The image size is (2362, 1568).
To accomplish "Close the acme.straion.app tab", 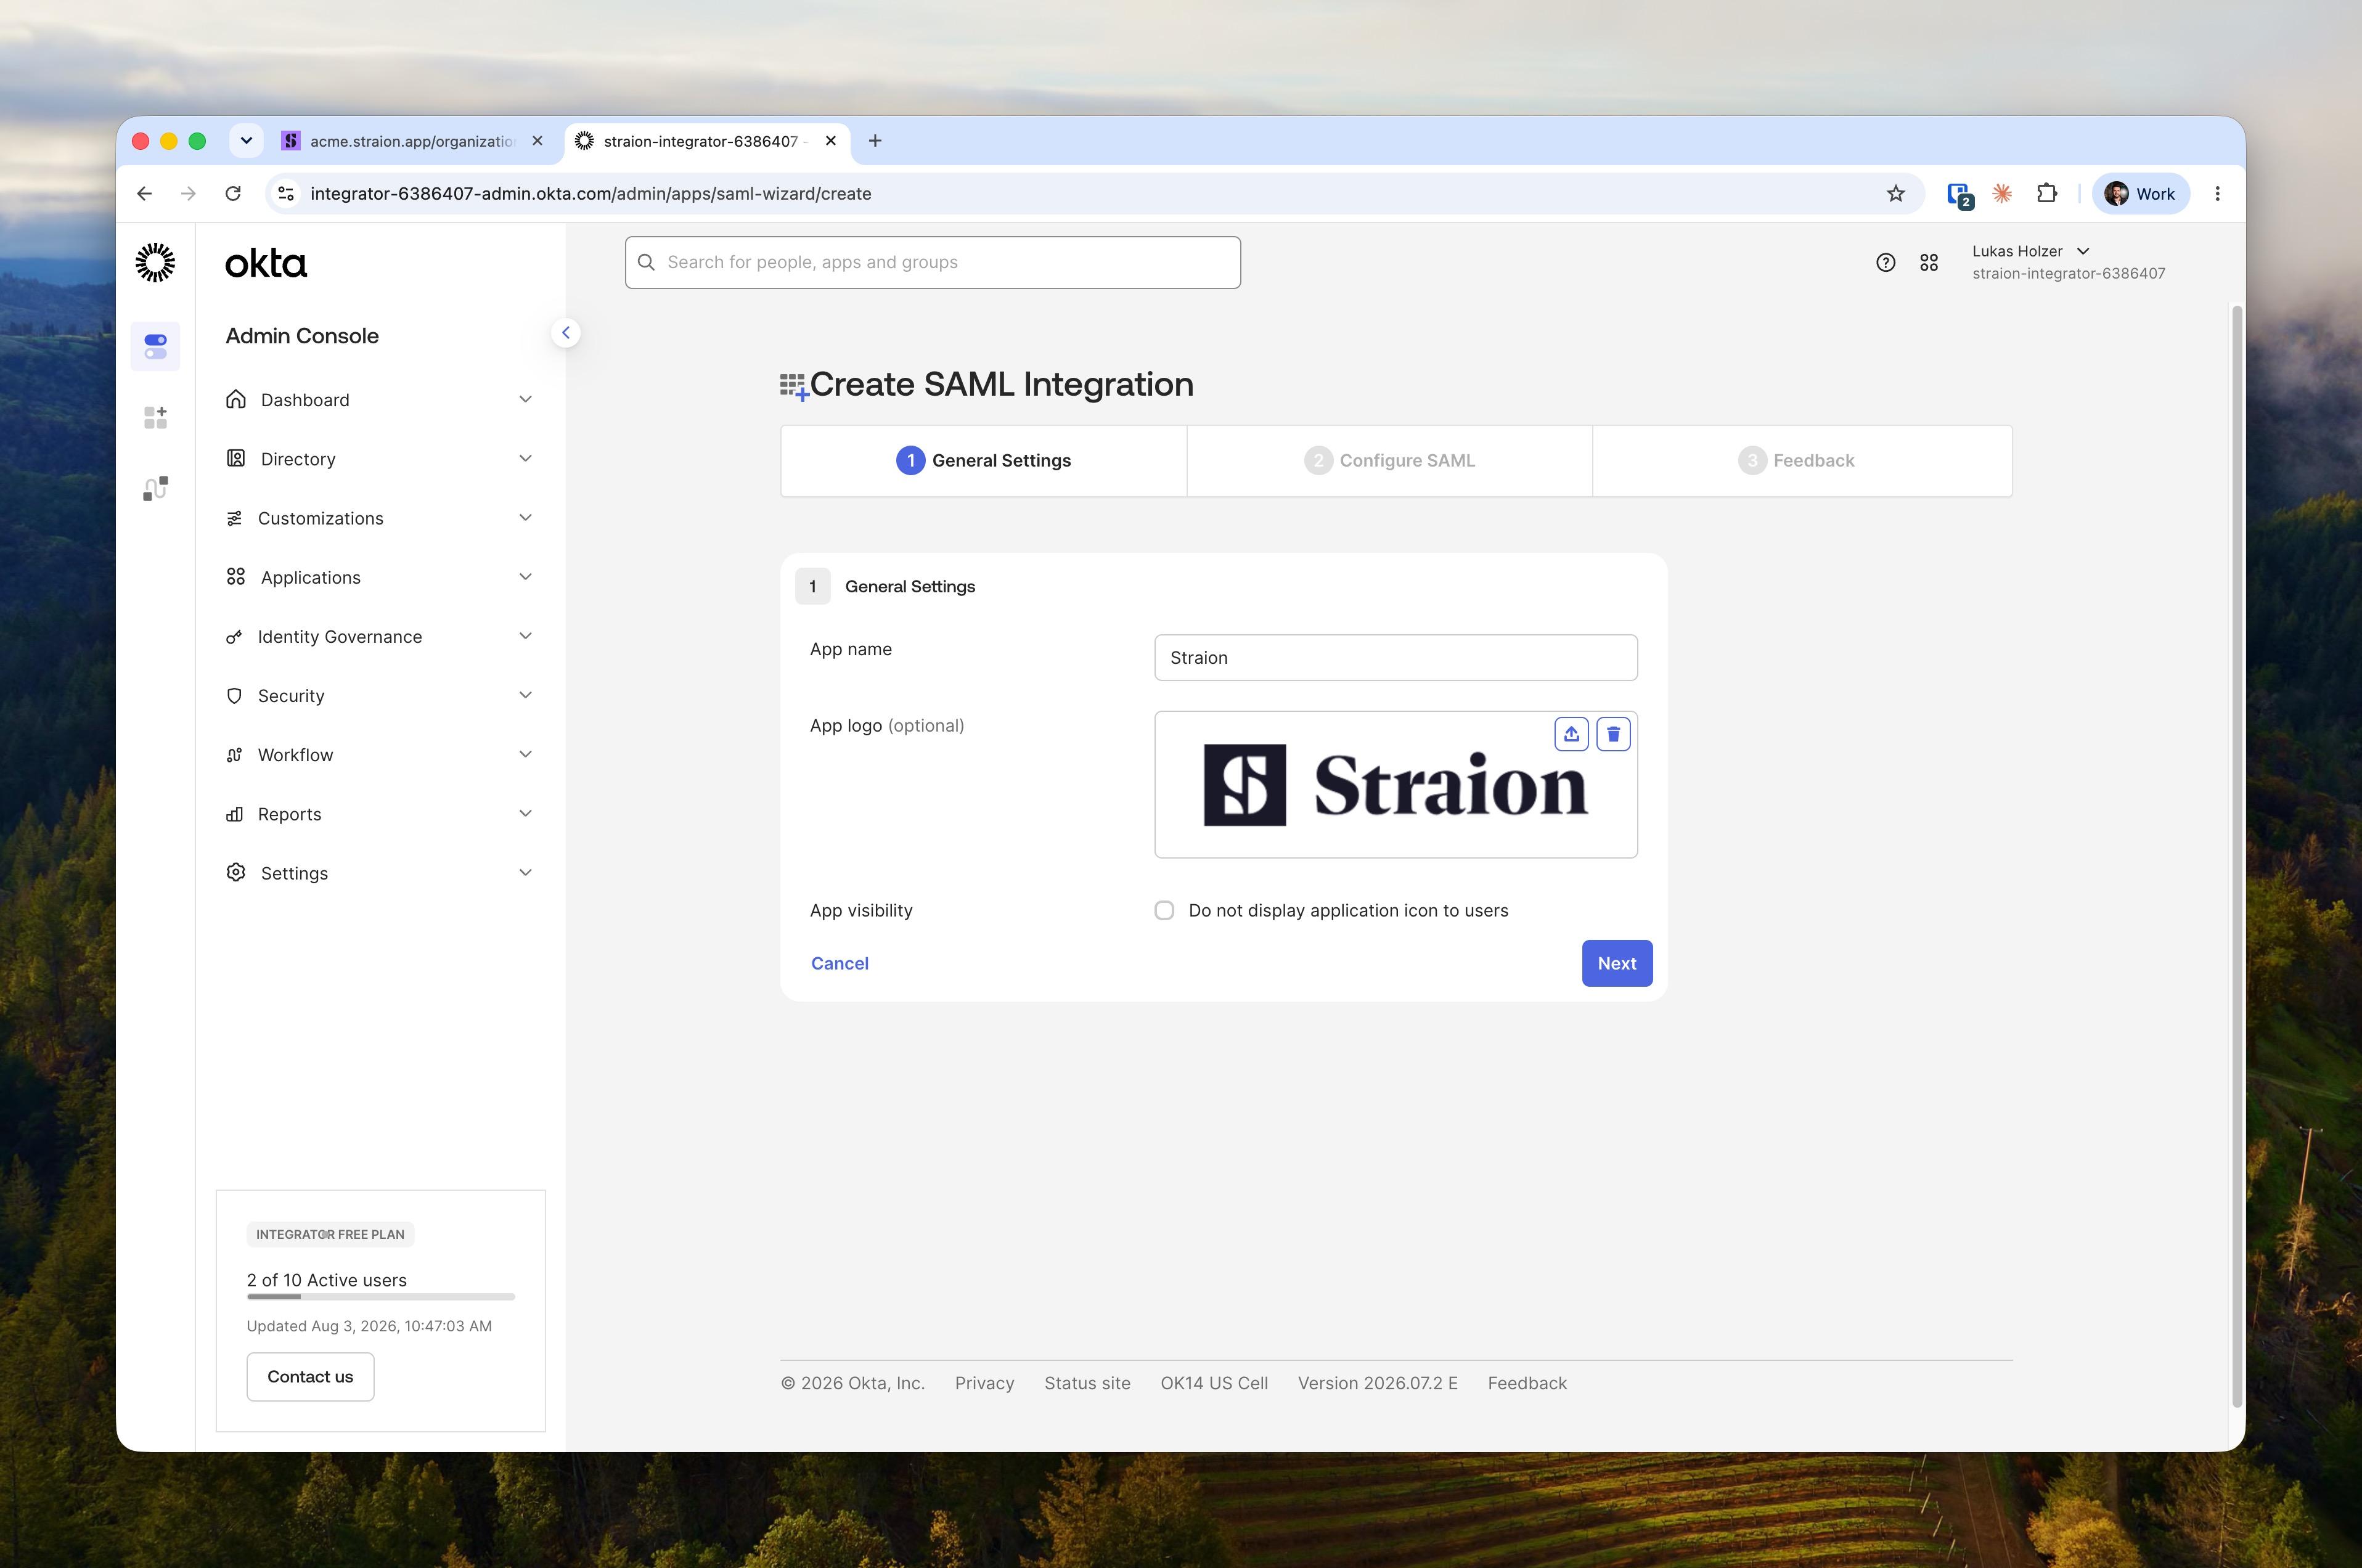I will [x=538, y=141].
